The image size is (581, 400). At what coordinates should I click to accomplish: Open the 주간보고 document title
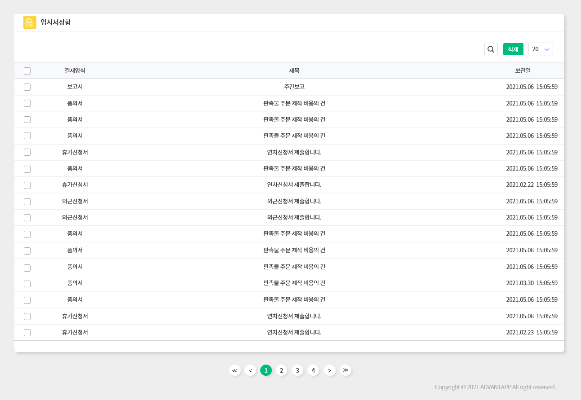coord(294,87)
